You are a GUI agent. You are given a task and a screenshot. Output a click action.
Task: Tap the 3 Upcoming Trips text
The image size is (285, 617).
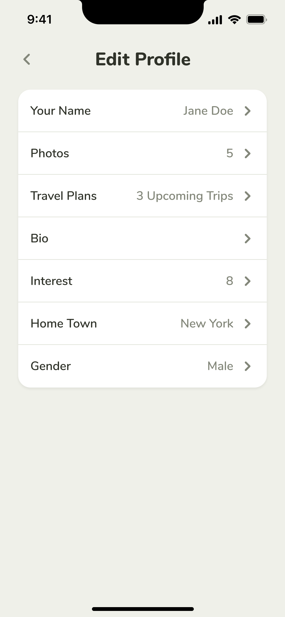[x=185, y=196]
